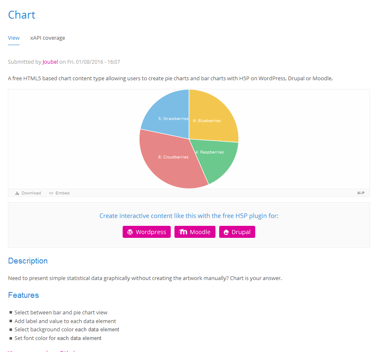Click the Drupal logo icon
The image size is (375, 352).
coord(226,232)
